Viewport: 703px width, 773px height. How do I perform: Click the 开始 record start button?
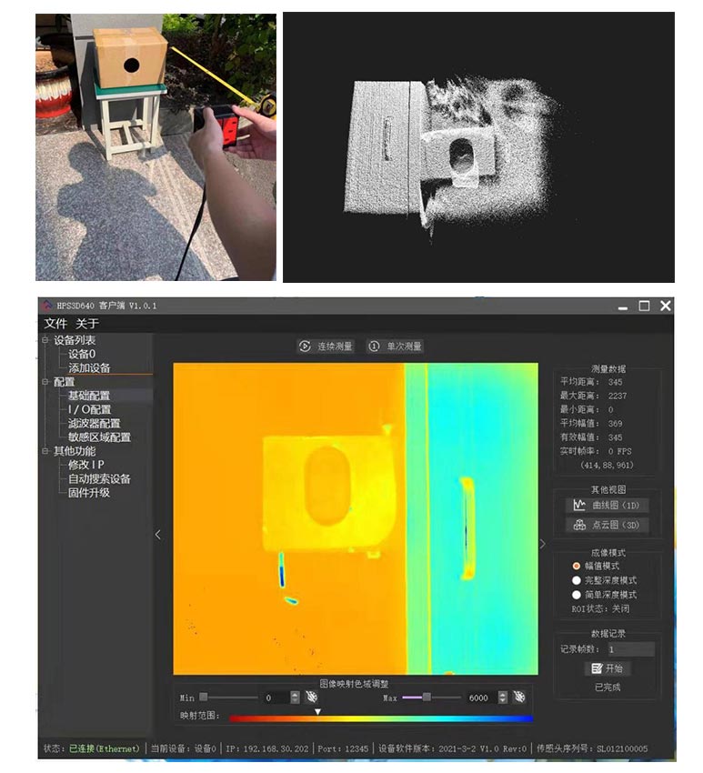(607, 668)
